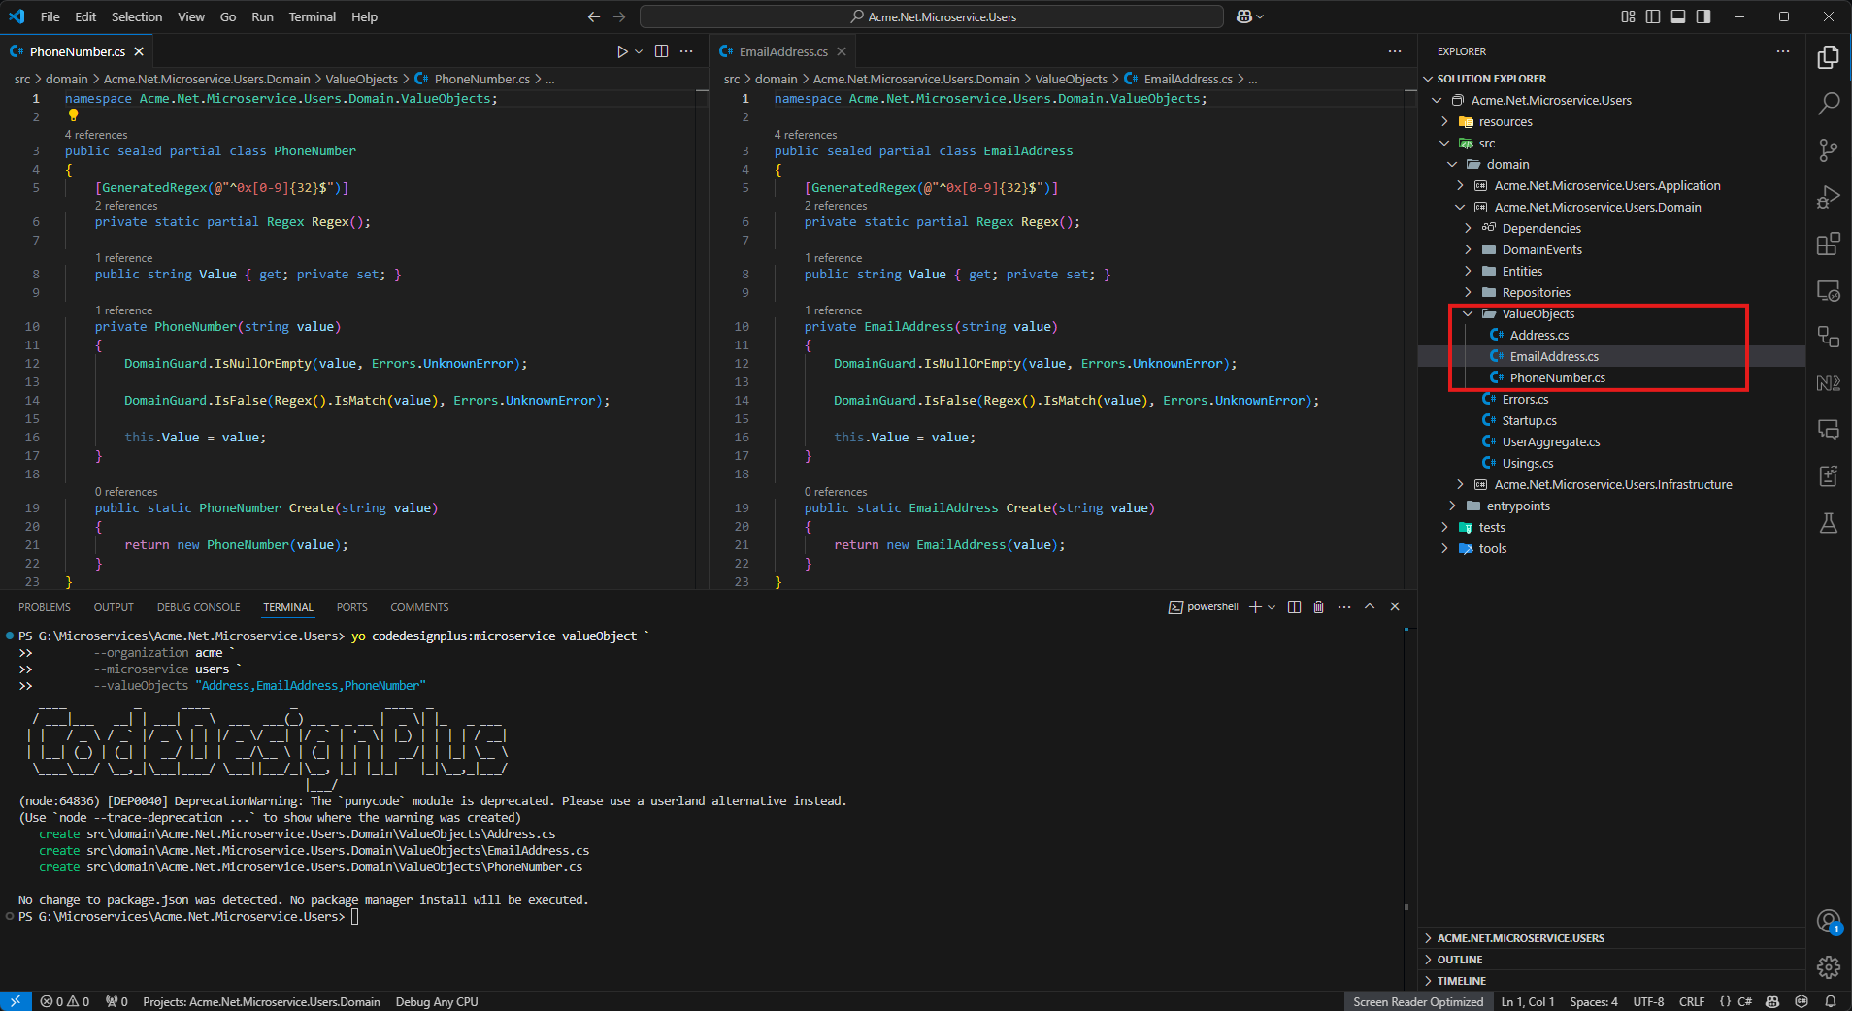The image size is (1852, 1011).
Task: Switch to the DEBUG CONSOLE tab
Action: pos(198,607)
